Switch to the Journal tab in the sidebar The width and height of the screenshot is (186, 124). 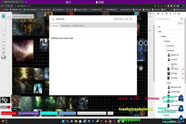(x=166, y=14)
